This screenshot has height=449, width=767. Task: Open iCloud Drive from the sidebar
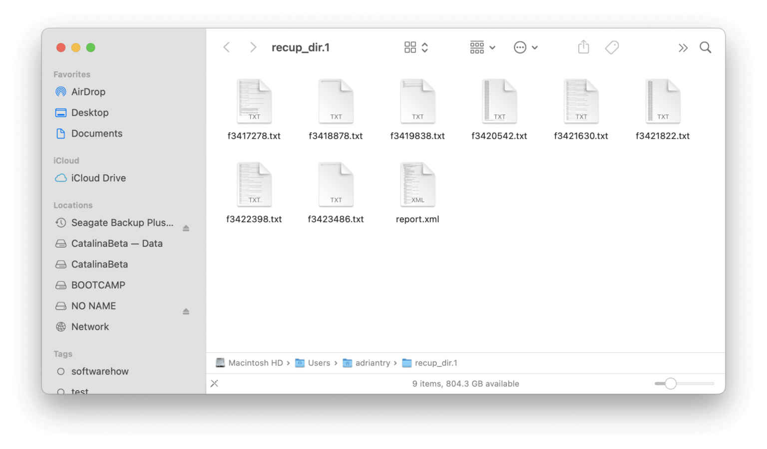[x=98, y=178]
